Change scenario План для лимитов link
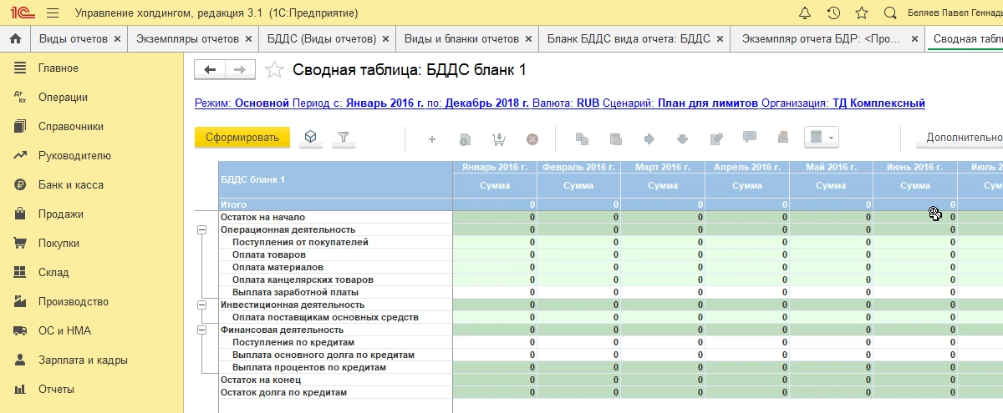Screen dimensions: 1003x413 (x=708, y=103)
